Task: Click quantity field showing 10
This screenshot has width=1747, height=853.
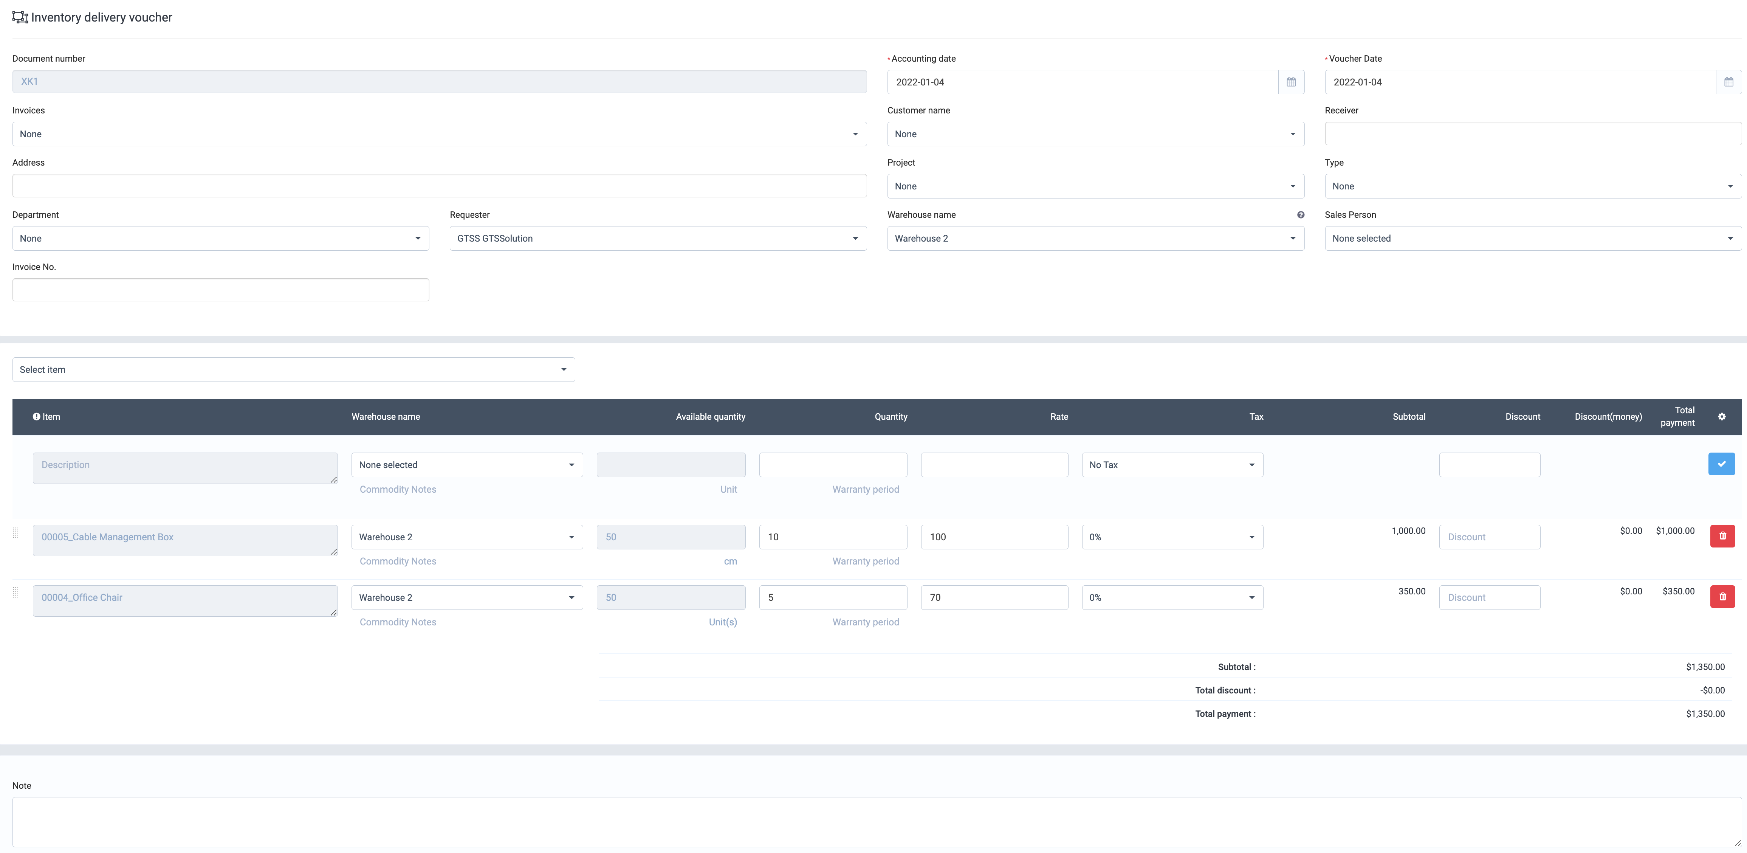Action: (833, 537)
